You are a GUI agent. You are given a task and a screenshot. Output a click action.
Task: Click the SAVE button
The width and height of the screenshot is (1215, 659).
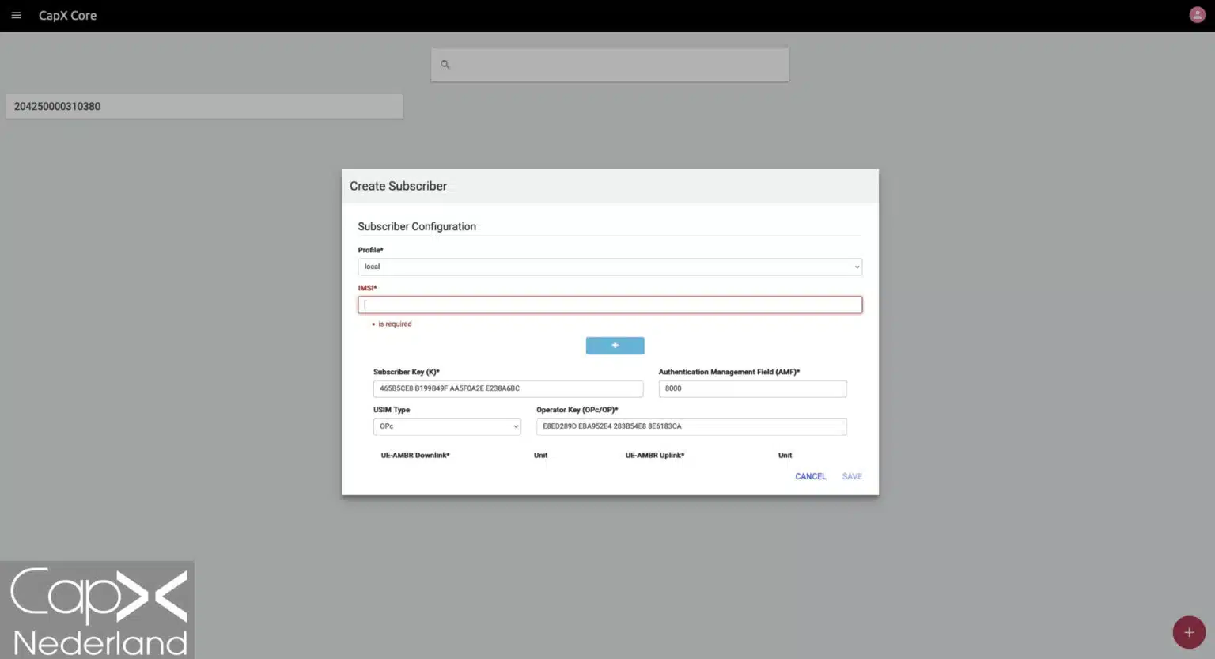(852, 476)
